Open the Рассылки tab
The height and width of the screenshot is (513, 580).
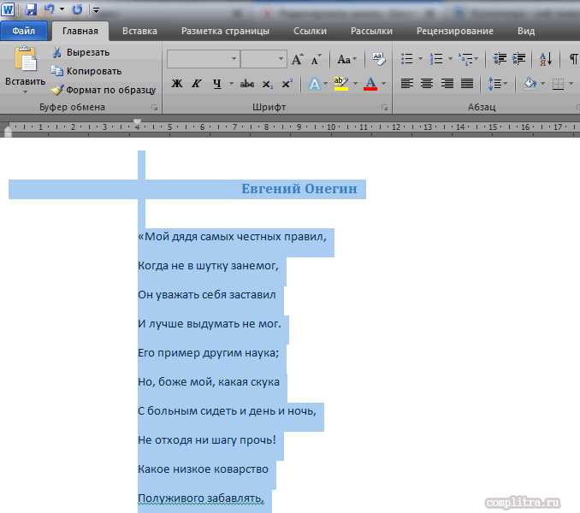[371, 31]
